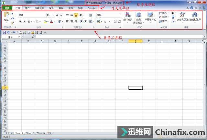Open the File (文件) tab

point(7,8)
